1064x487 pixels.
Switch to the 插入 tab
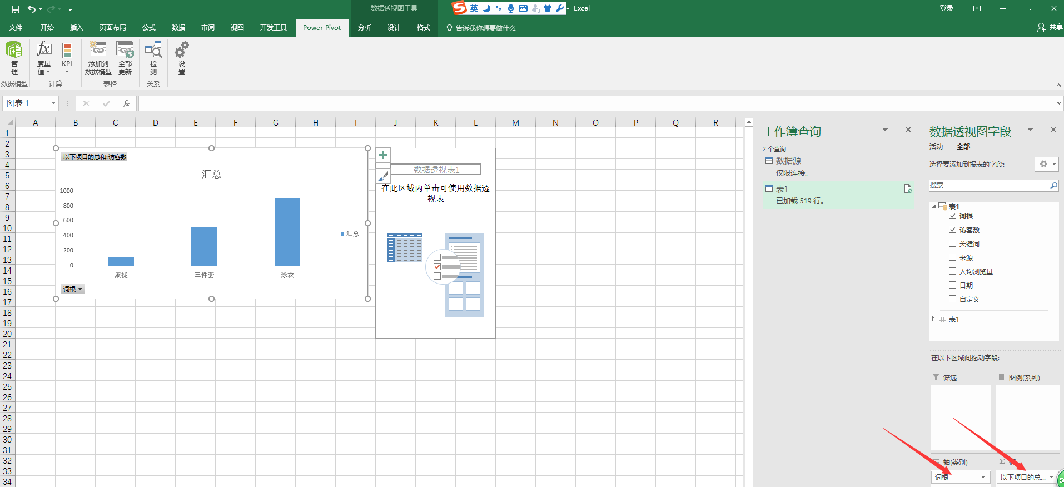76,28
